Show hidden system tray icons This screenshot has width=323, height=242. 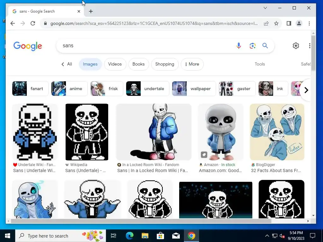[x=267, y=236]
